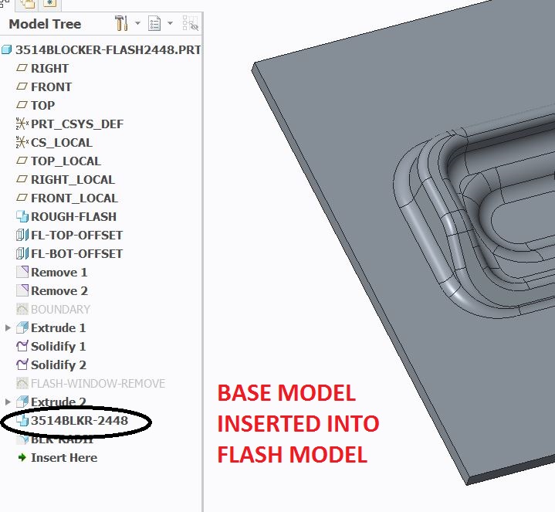Select the RIGHT datum plane label
Screen dimensions: 555x512
pos(50,68)
